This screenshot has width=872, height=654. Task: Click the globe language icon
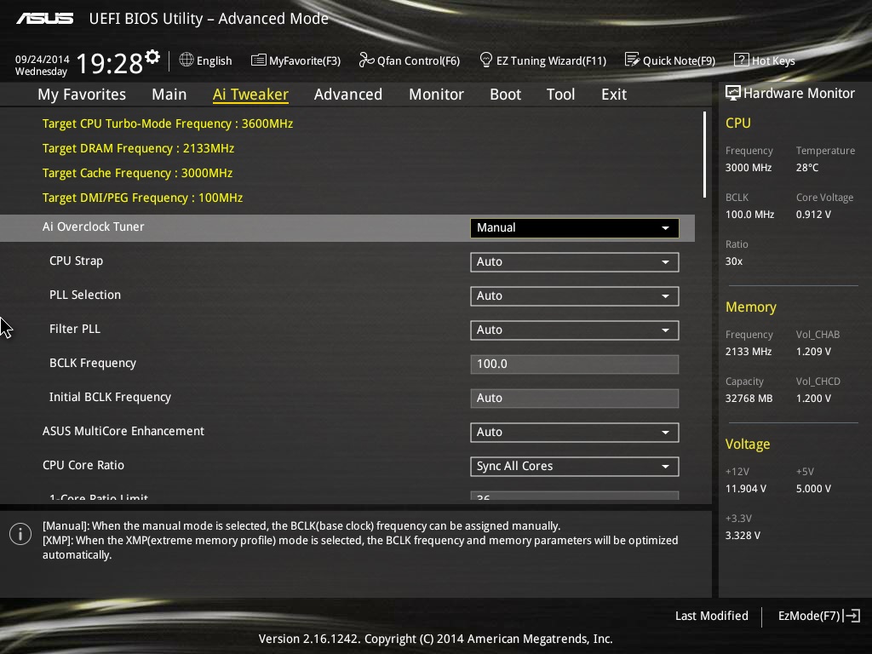[186, 60]
